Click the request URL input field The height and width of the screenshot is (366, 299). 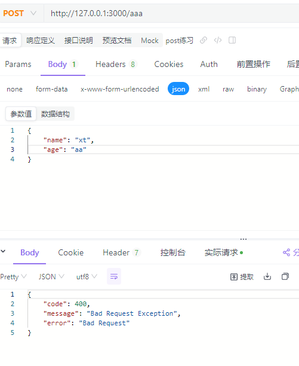171,13
